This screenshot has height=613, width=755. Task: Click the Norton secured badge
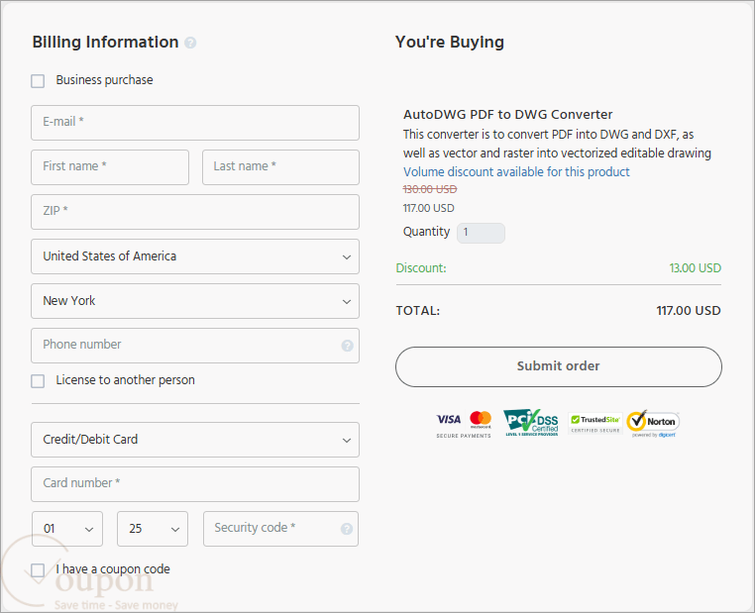[653, 424]
